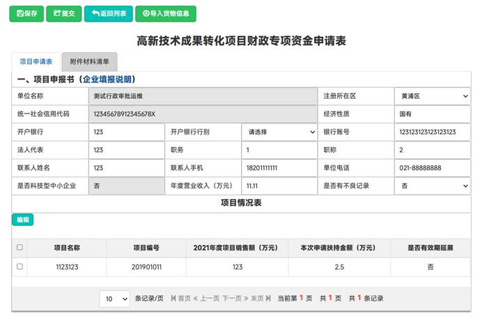
Task: Open the 注册所在区 dropdown showing 黄浦区
Action: [433, 95]
